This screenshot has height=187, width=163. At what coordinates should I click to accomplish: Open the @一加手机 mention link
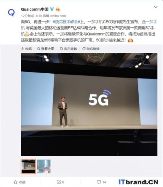click(x=149, y=22)
